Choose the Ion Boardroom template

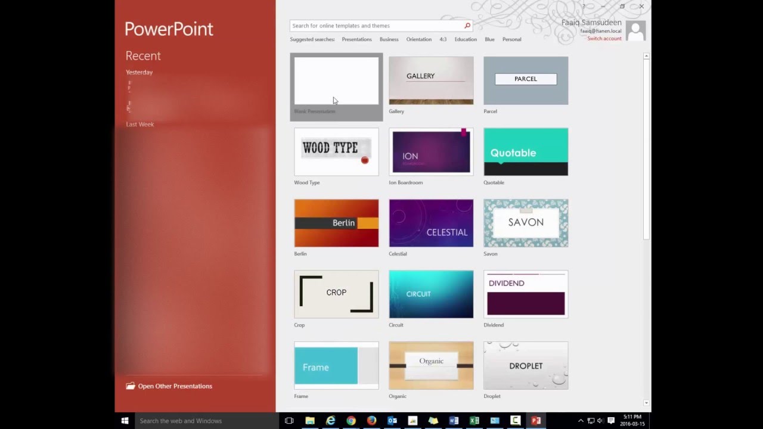click(x=431, y=152)
